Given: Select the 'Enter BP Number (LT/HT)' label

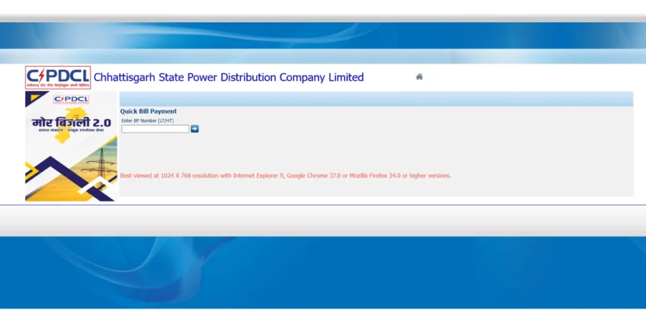Looking at the screenshot, I should (x=148, y=120).
